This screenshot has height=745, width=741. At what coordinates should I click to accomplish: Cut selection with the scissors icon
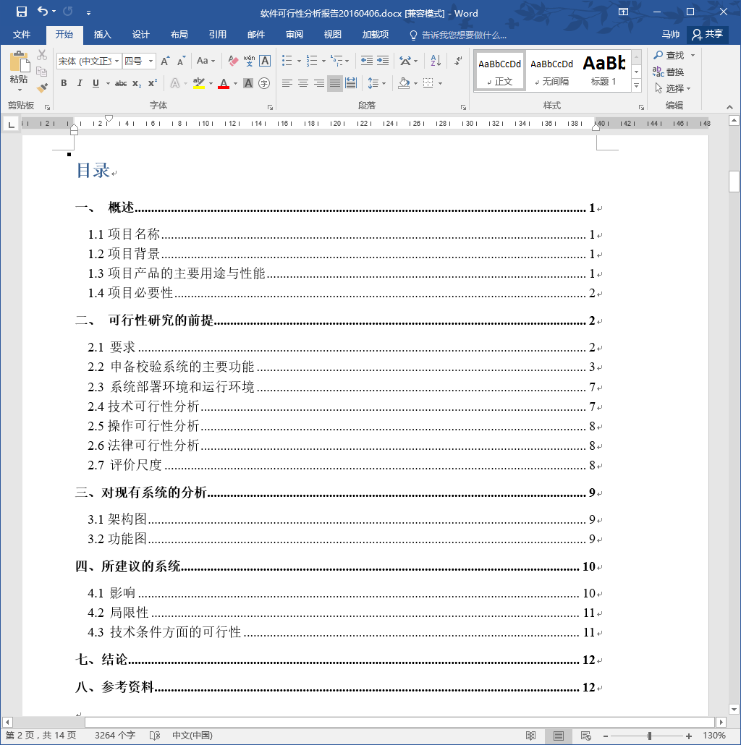[x=42, y=55]
